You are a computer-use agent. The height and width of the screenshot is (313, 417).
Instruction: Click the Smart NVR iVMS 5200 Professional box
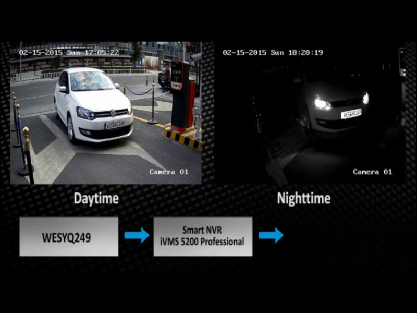203,237
